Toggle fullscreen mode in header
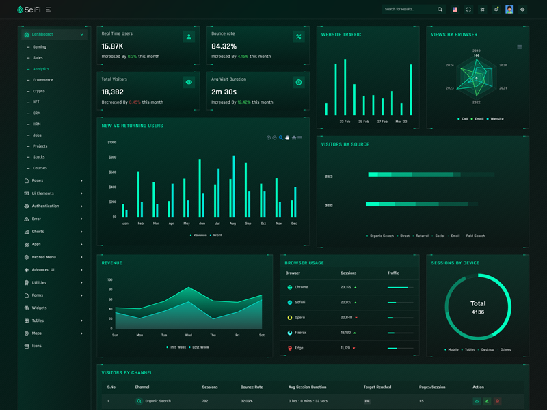 [468, 10]
